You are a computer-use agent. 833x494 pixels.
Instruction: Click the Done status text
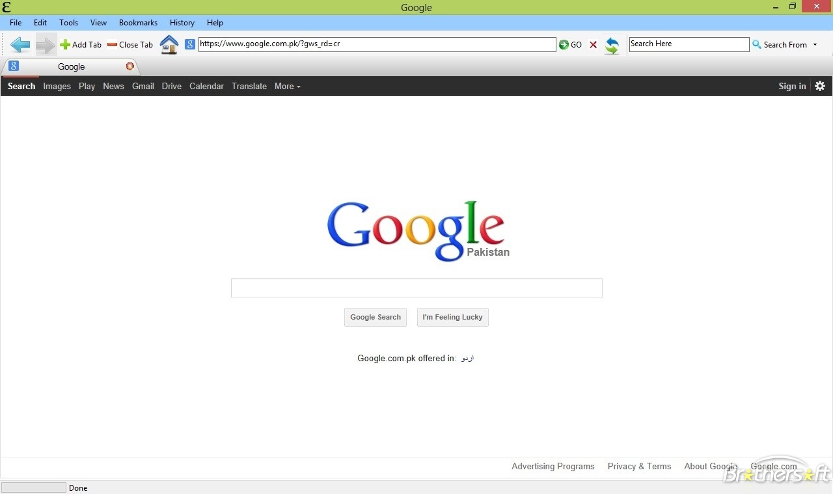pos(78,487)
